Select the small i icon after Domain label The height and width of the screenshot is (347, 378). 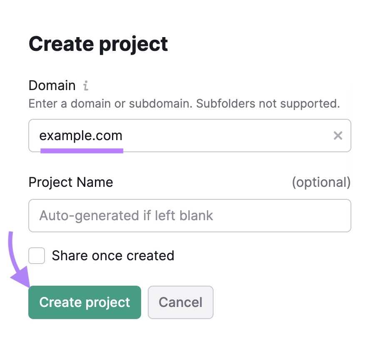[85, 85]
